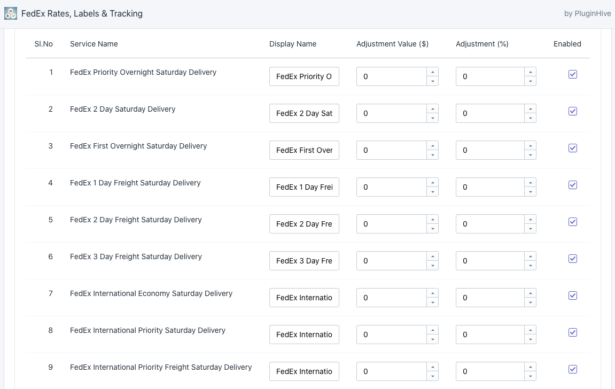Decrease percent adjustment for Priority Overnight Saturday row
615x389 pixels.
pyautogui.click(x=530, y=81)
